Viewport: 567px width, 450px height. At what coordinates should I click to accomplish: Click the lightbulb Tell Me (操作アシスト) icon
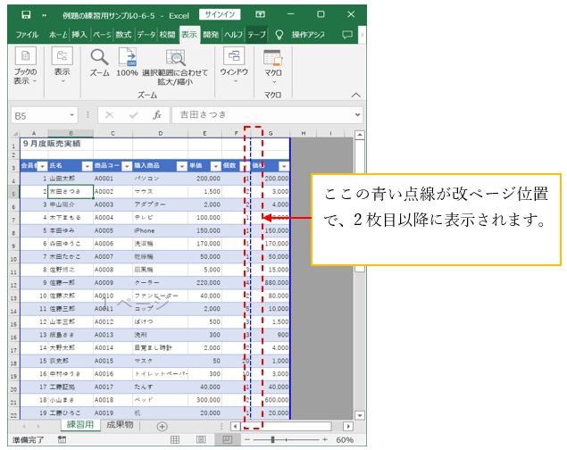[279, 35]
